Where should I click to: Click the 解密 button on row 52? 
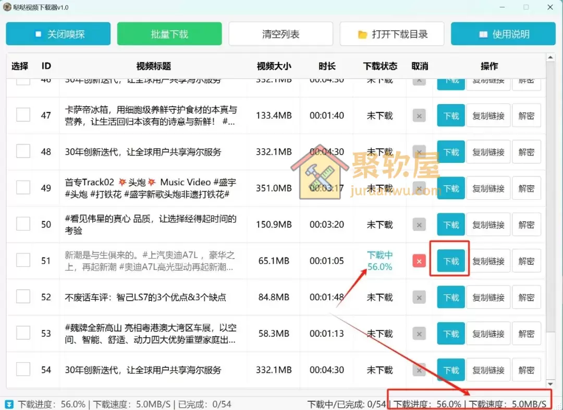tap(526, 297)
